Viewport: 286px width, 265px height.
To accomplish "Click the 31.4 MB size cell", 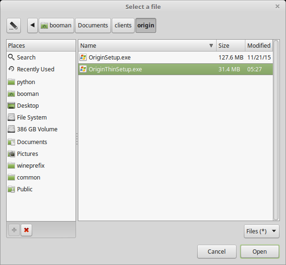I will click(229, 69).
